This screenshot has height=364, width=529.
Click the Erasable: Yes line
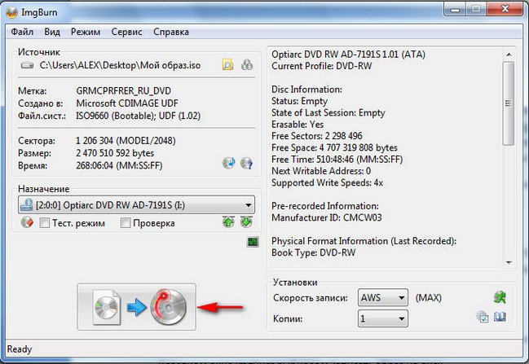point(298,125)
